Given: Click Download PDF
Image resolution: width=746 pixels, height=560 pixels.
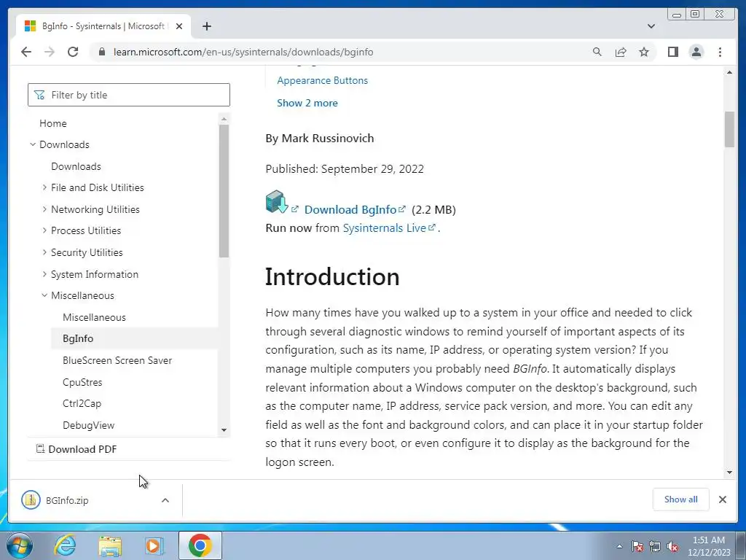Looking at the screenshot, I should pos(76,449).
